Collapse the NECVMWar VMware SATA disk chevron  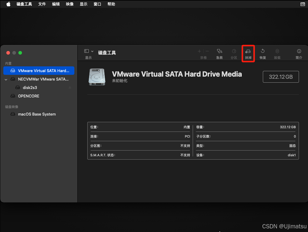(6, 80)
